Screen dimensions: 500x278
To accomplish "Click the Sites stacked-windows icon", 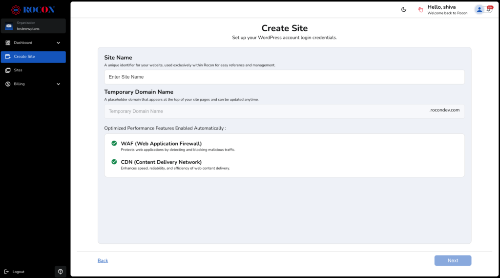I will coord(8,70).
